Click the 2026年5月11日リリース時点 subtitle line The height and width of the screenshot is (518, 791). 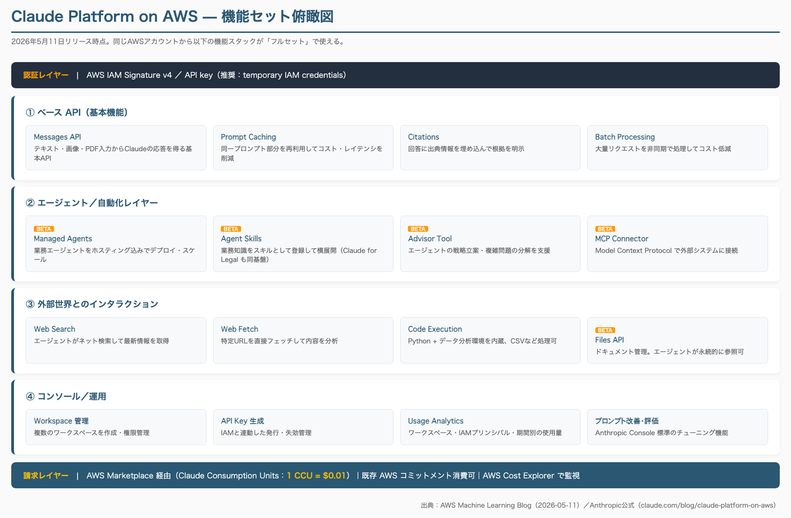click(x=178, y=41)
